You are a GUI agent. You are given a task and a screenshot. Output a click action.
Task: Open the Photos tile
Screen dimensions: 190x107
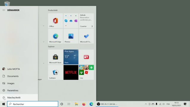coord(71,36)
